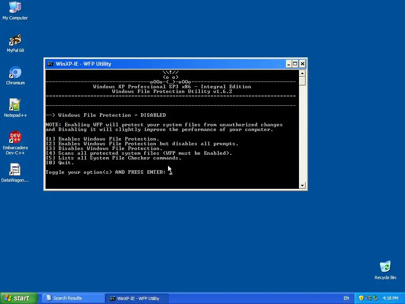Screen dimensions: 405x304
Task: Click the line '[1] Enables Windows File Protection.'
Action: pos(102,139)
